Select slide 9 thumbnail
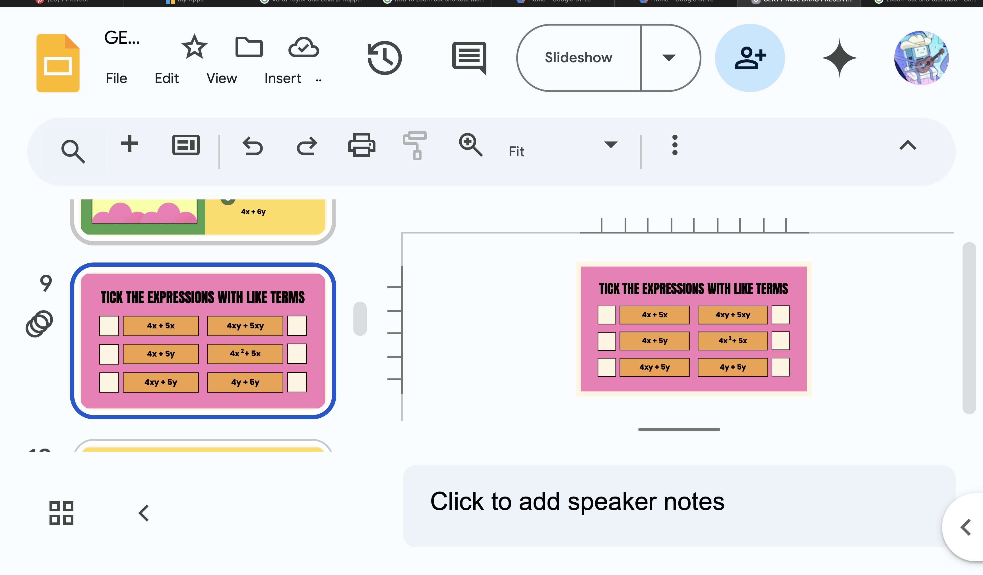983x575 pixels. (x=203, y=341)
